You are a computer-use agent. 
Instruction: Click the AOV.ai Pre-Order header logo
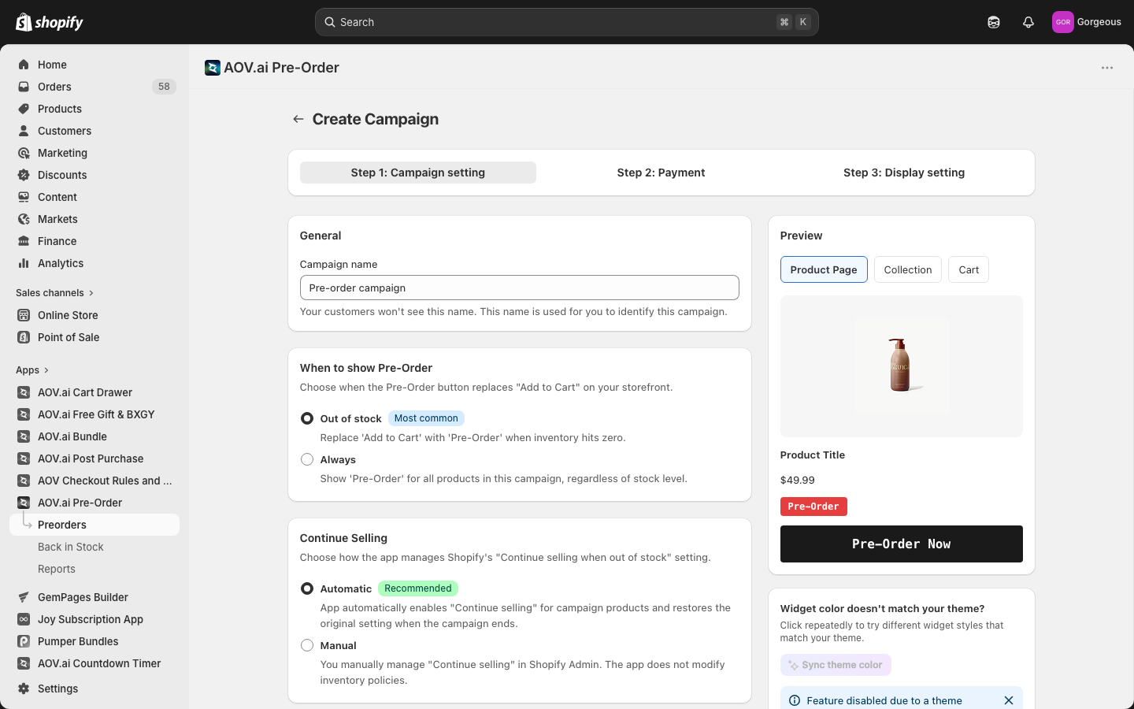tap(213, 68)
